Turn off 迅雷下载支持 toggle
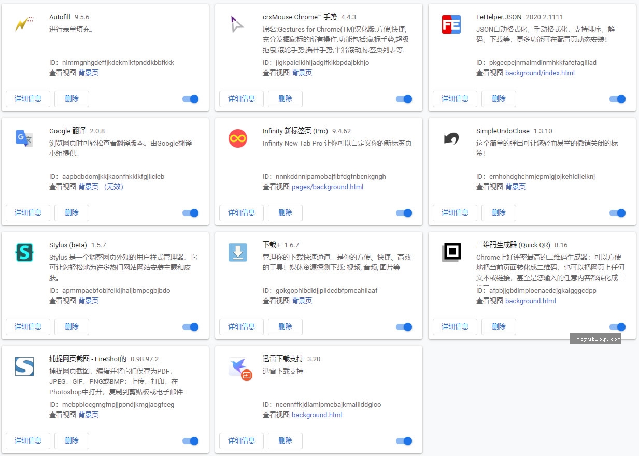Screen dimensions: 639x456 click(404, 441)
